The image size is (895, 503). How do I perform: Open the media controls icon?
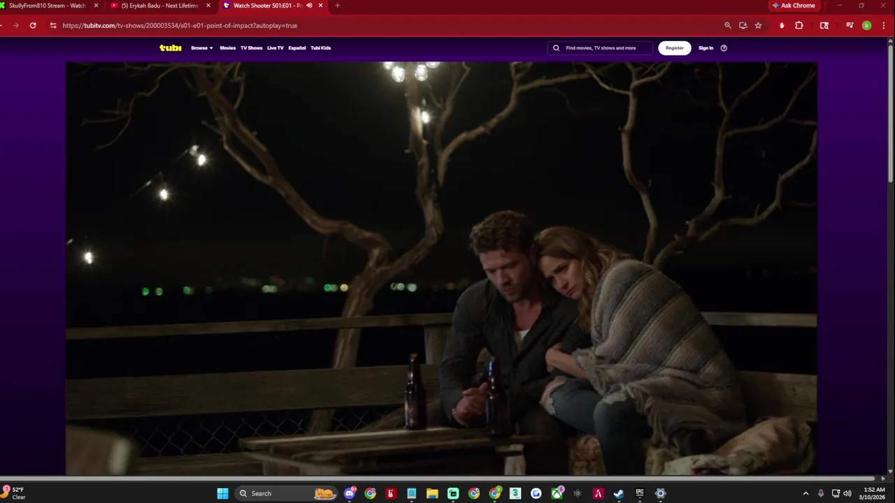pos(850,25)
